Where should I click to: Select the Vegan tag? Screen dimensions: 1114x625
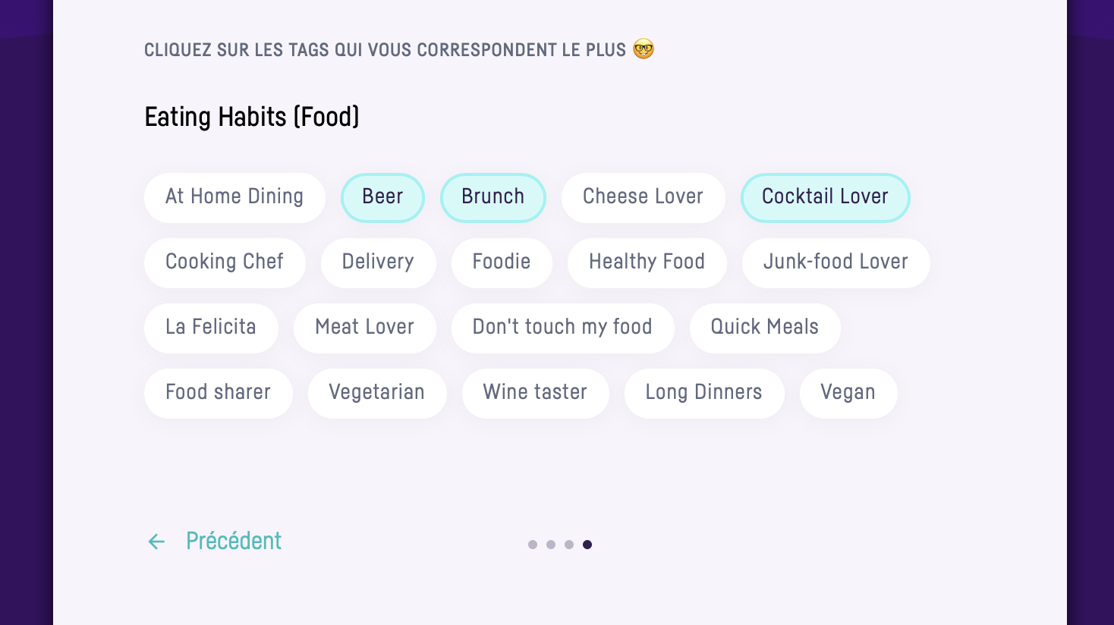[848, 393]
